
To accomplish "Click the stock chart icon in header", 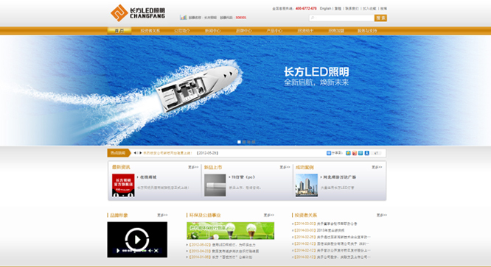I will tap(183, 18).
